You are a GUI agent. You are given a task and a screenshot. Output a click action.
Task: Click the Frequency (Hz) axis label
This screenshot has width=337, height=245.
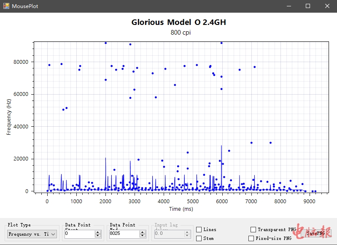pos(9,117)
